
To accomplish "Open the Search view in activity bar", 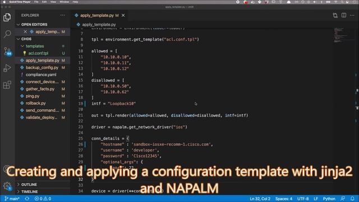I will click(x=7, y=34).
